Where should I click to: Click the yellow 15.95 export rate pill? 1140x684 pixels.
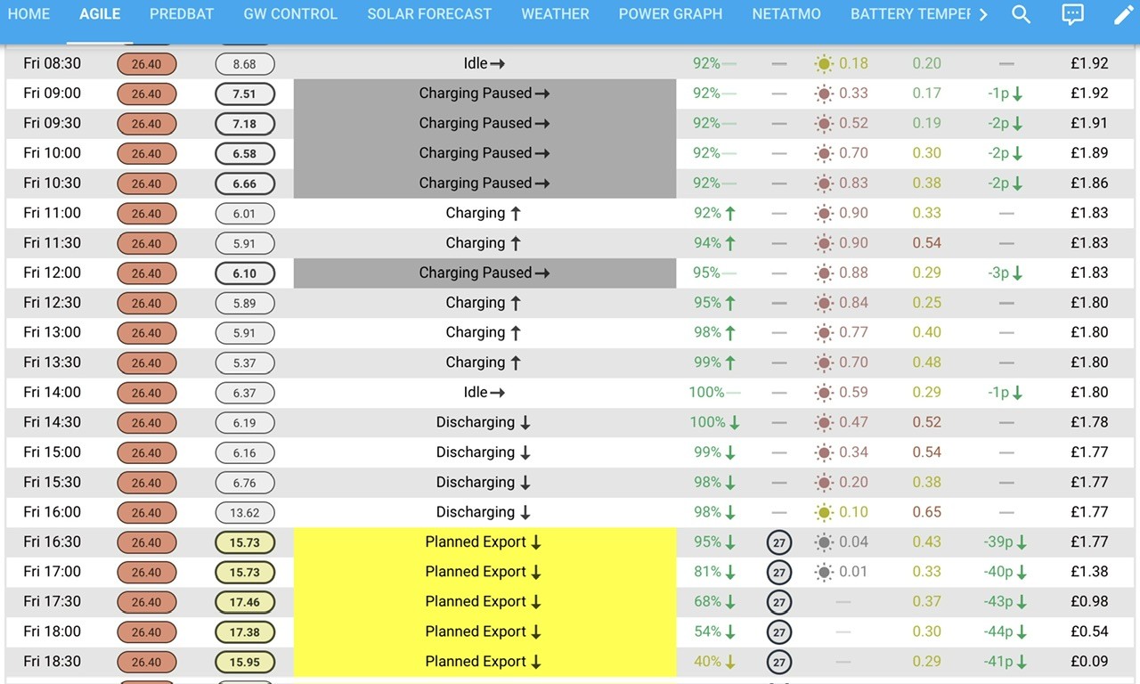coord(245,662)
